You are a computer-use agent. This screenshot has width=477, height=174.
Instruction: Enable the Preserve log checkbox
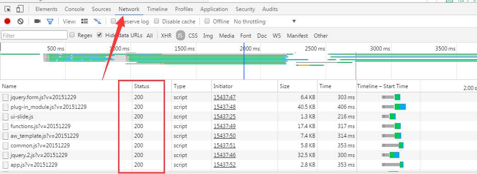(x=114, y=21)
